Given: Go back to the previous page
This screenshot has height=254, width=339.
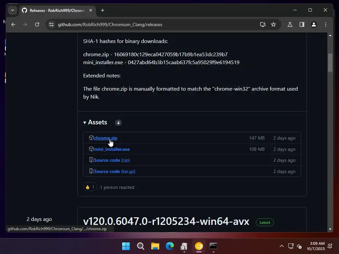Looking at the screenshot, I should click(x=13, y=24).
